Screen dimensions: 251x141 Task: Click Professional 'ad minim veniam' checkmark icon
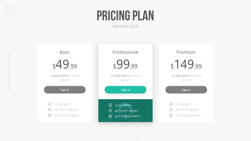[x=110, y=111]
